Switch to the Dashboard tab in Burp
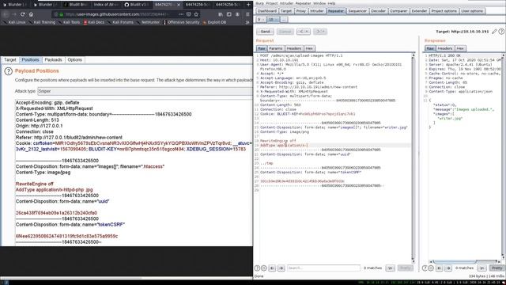This screenshot has width=506, height=285. tap(267, 11)
